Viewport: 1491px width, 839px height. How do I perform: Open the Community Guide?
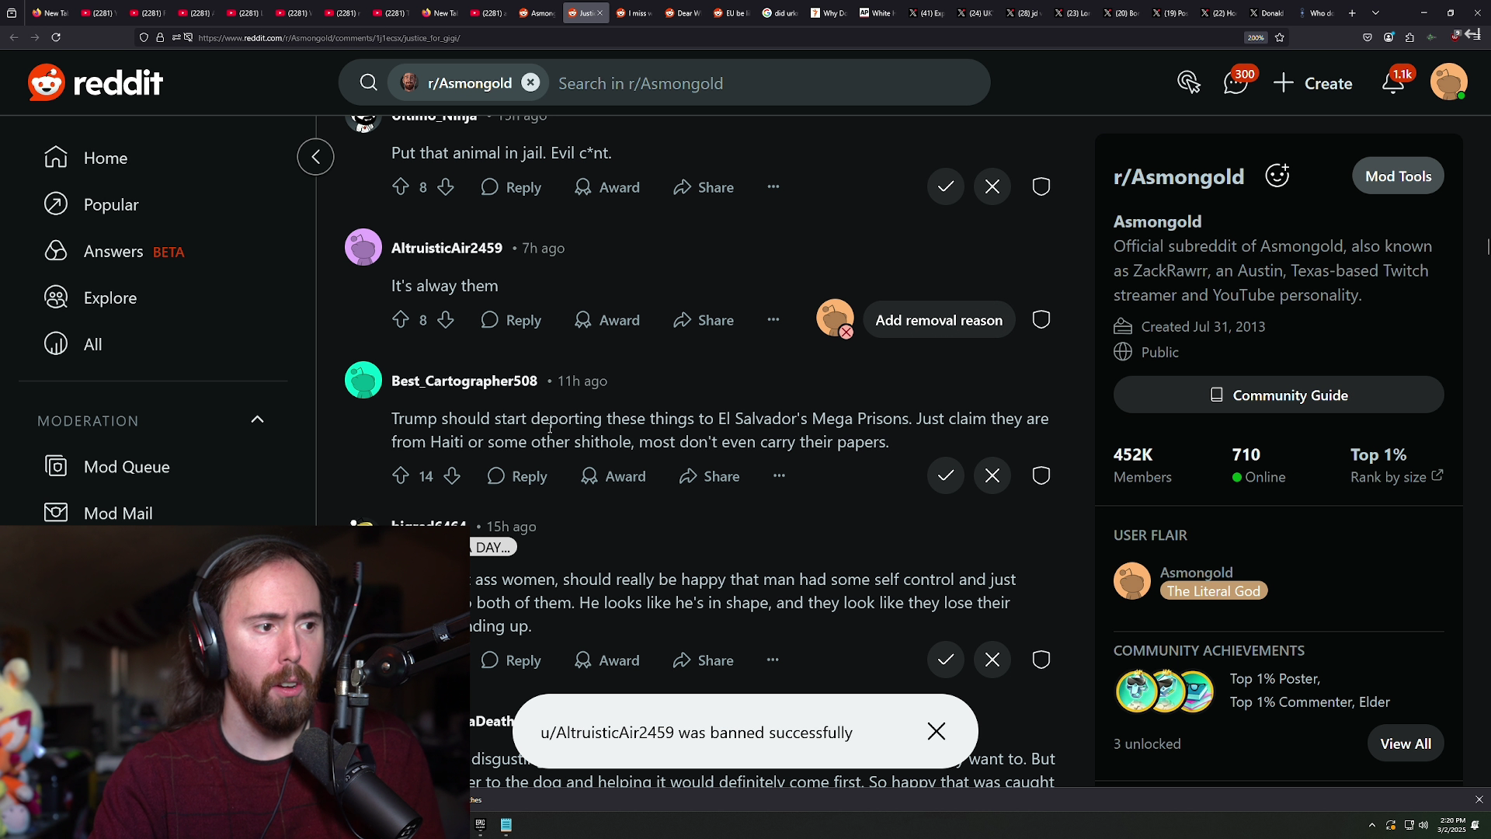1278,395
